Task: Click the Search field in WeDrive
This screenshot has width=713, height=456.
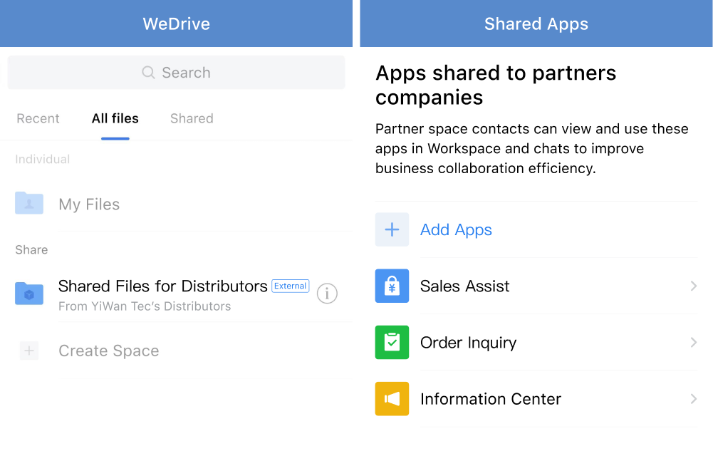Action: coord(177,72)
